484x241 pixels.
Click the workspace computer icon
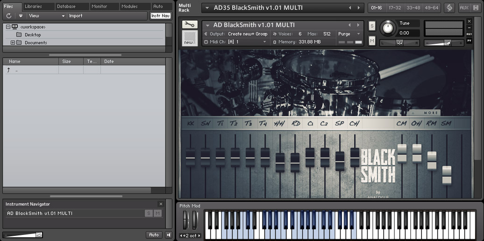click(x=15, y=27)
